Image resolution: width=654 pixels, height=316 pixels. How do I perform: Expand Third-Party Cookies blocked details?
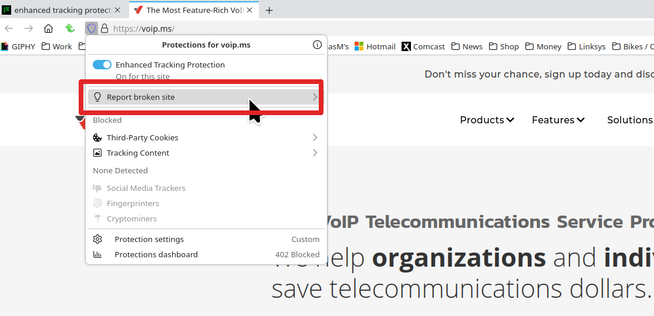205,137
